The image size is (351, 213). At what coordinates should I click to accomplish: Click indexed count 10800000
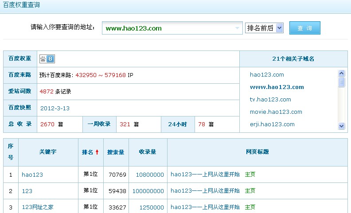pyautogui.click(x=150, y=175)
